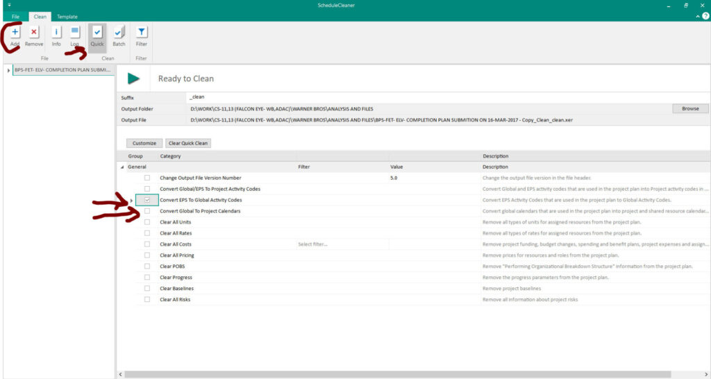This screenshot has height=379, width=711.
Task: Open the help question mark icon
Action: click(x=705, y=17)
